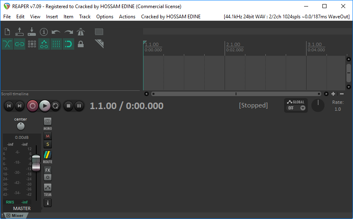Screen dimensions: 353x219
Task: Click the Redo arrow icon
Action: [68, 32]
